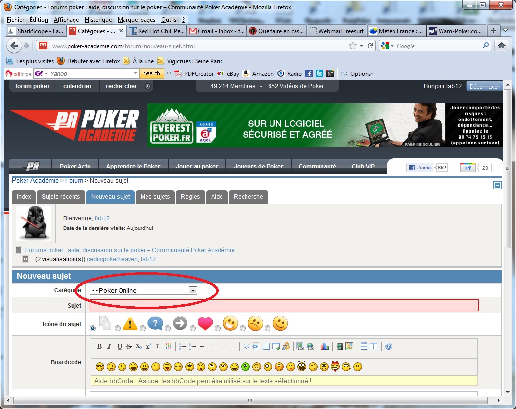Expand the visualisations arrow under forum title

click(25, 259)
